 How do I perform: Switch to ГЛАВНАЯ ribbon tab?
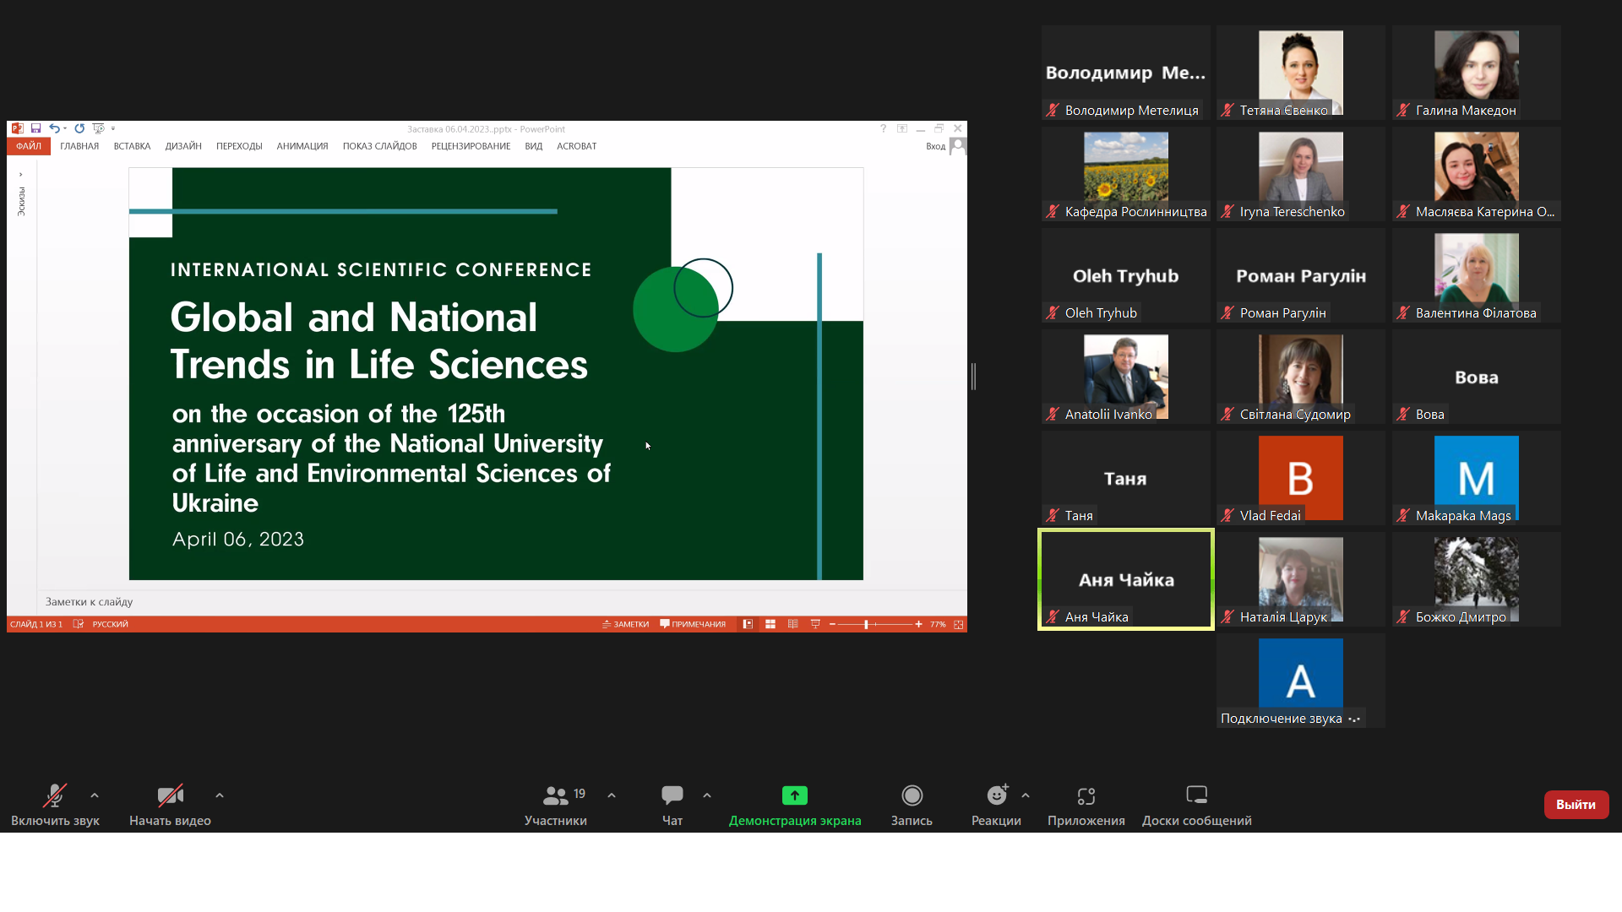click(x=79, y=146)
